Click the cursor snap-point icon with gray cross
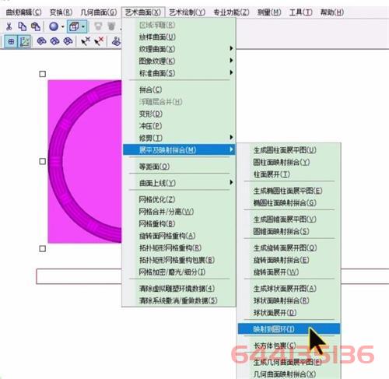Screen dimensions: 389x379 click(x=86, y=41)
